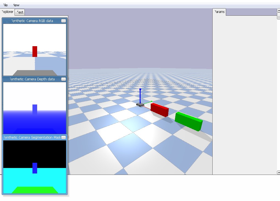Click the green box in the 3D scene
Screen dimensions: 280x201
(189, 121)
